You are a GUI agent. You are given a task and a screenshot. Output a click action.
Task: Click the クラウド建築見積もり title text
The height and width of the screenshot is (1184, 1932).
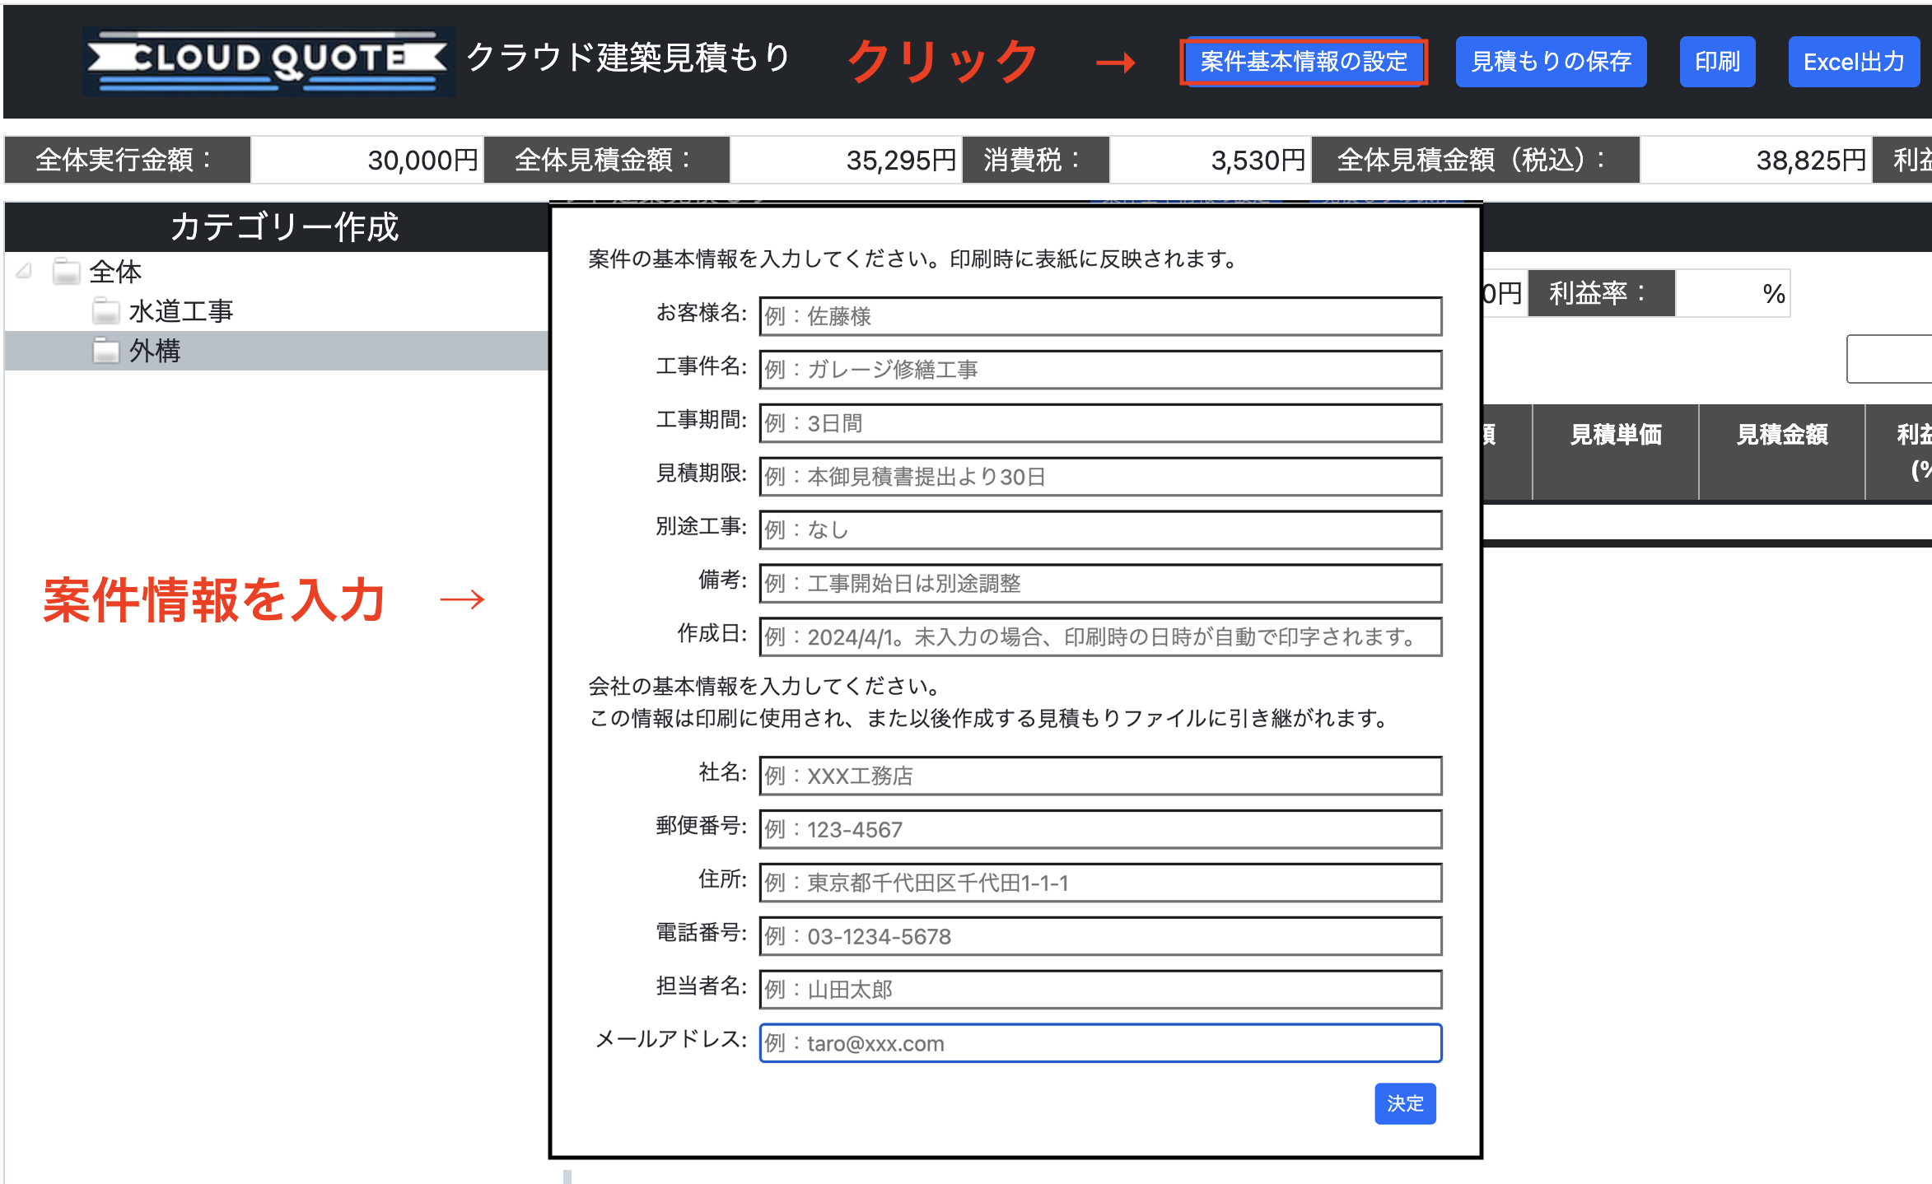[x=628, y=57]
